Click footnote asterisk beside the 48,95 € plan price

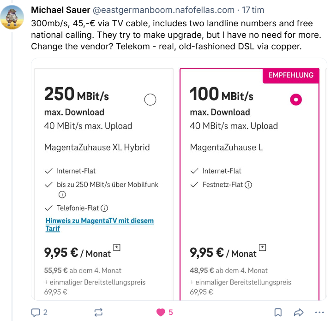262,248
